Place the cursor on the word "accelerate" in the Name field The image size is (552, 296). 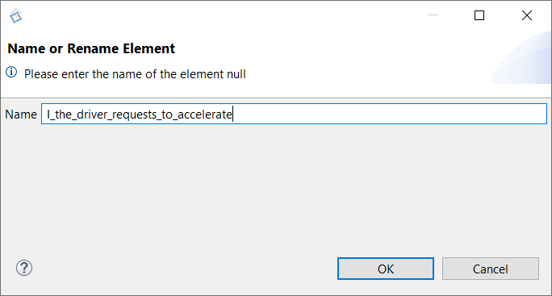click(x=204, y=115)
